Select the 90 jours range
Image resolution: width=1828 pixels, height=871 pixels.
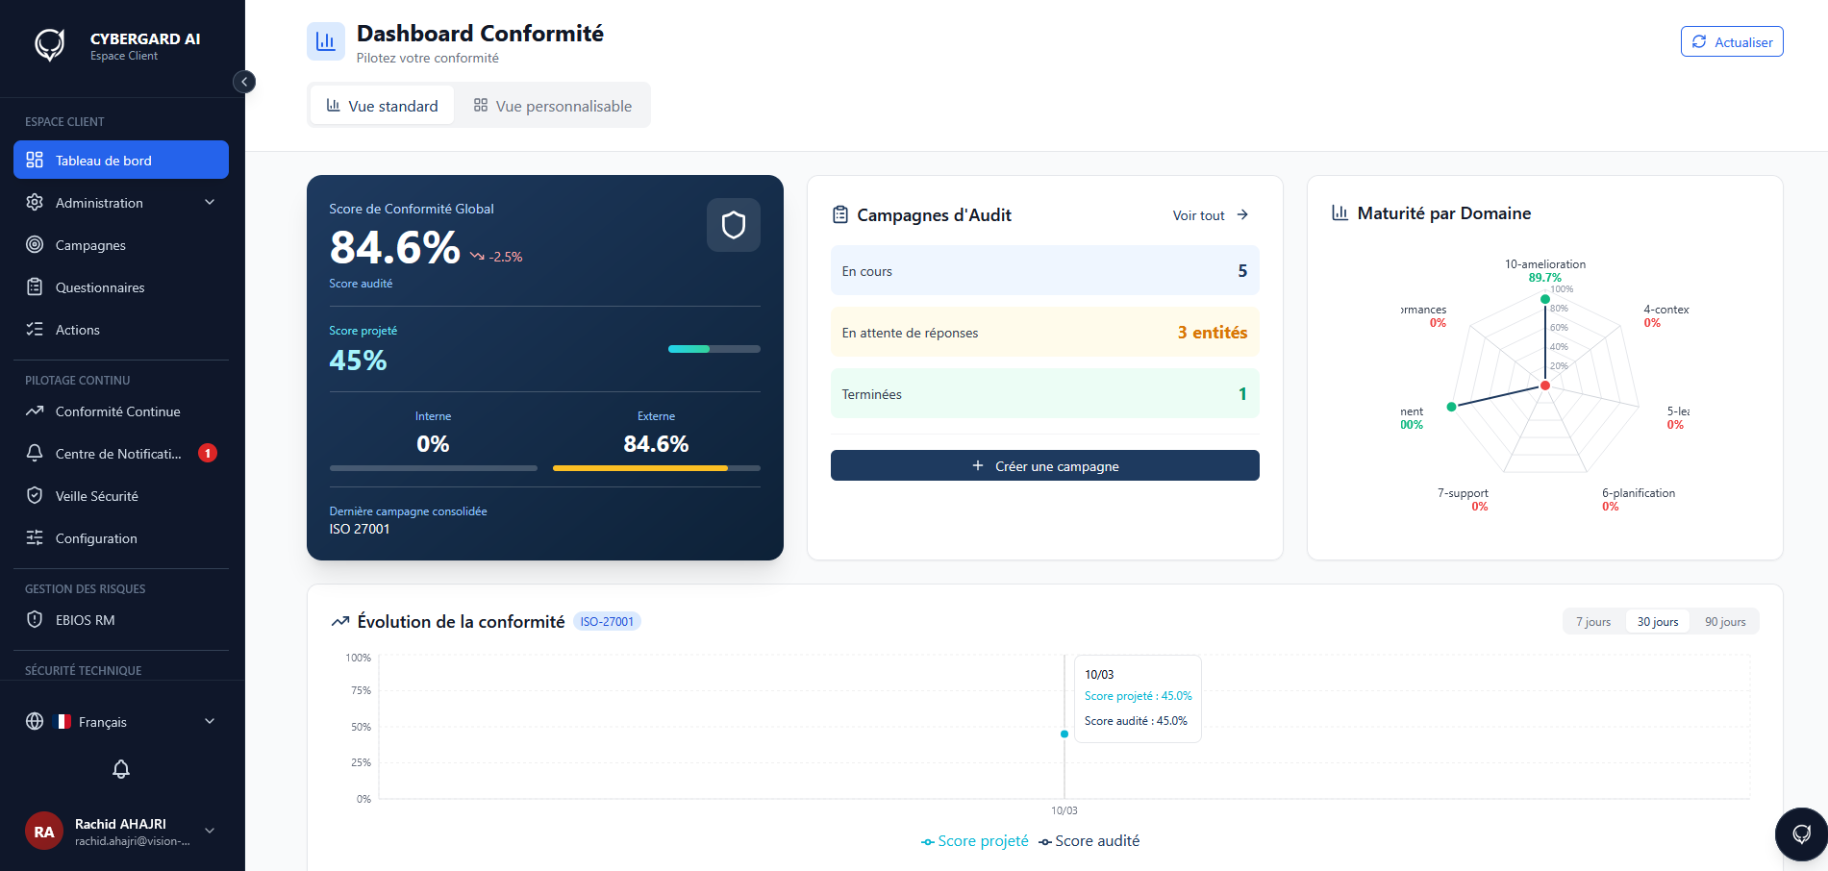[1725, 622]
